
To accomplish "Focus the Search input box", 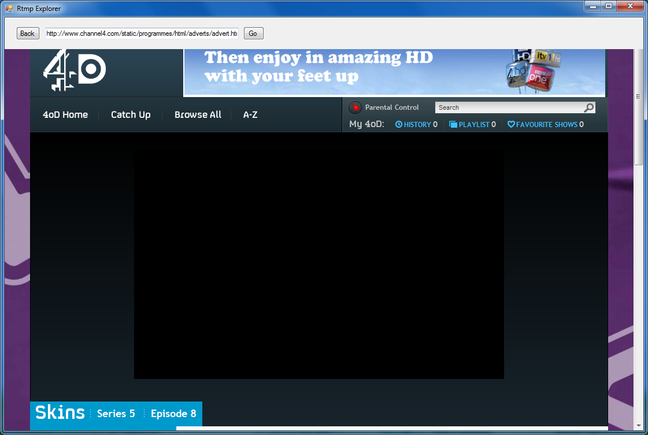I will 509,107.
